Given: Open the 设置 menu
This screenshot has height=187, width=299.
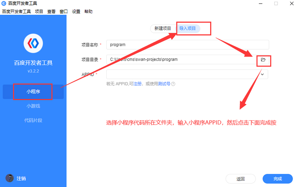Looking at the screenshot, I should [x=76, y=12].
